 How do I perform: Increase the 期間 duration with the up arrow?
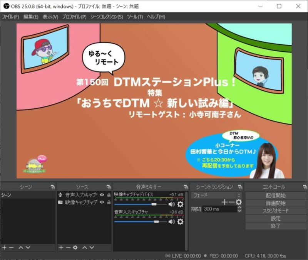[x=239, y=207]
